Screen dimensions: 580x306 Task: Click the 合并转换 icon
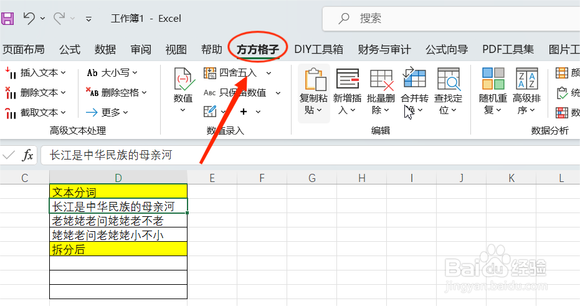(414, 78)
